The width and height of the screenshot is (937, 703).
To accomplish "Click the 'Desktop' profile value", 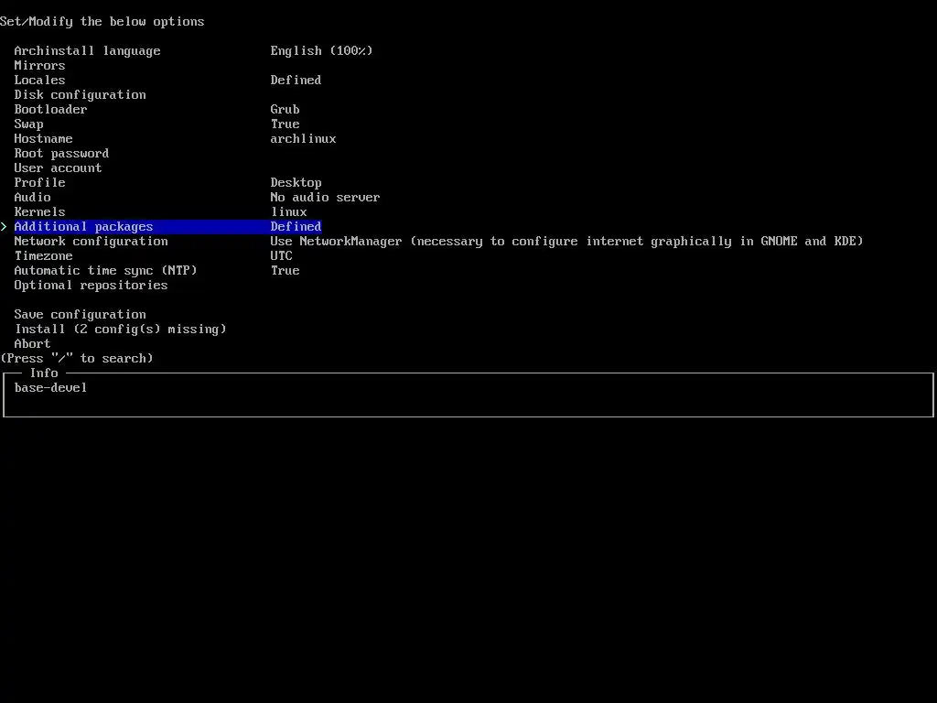I will [296, 182].
